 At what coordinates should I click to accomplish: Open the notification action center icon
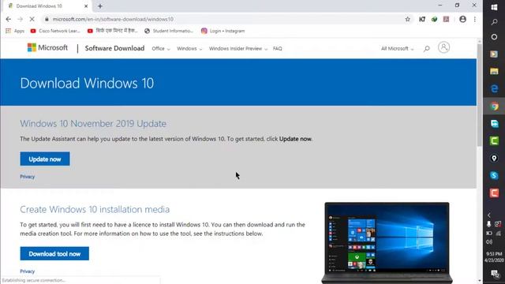point(495,274)
